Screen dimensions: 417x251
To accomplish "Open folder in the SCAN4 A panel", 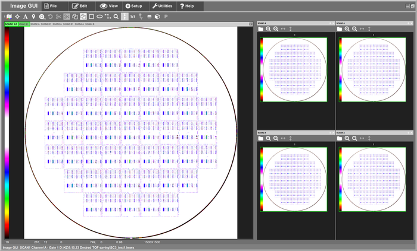I will coord(340,138).
